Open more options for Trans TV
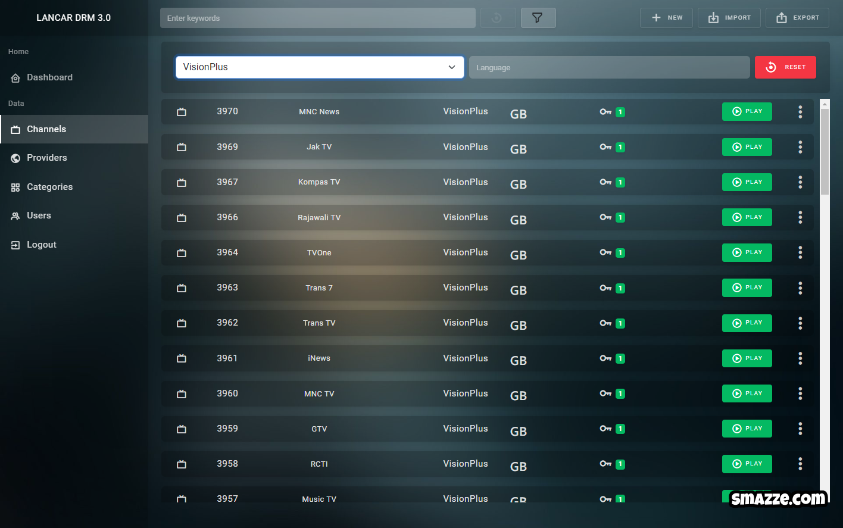Screen dimensions: 843x528 click(x=800, y=323)
